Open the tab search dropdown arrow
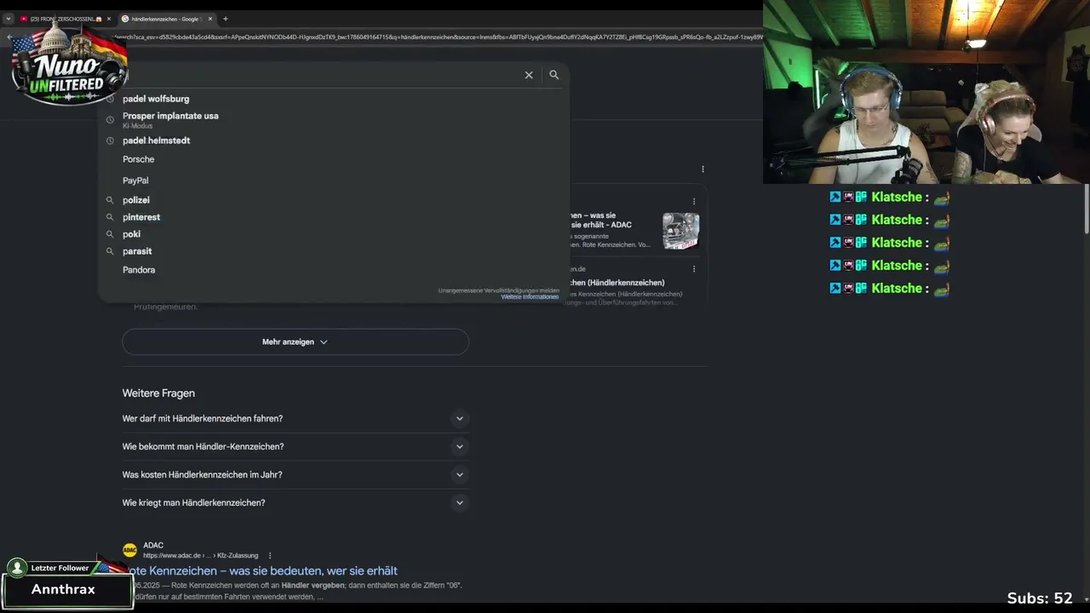1090x613 pixels. point(9,19)
